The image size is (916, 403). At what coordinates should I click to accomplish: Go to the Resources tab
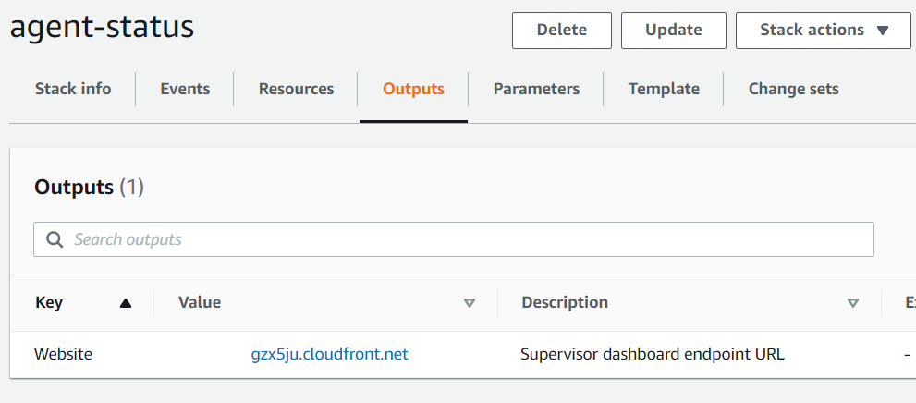pyautogui.click(x=296, y=89)
